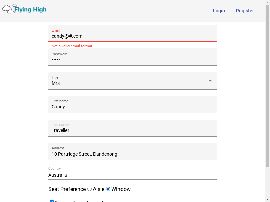270x202 pixels.
Task: Select the Last name field with Traveller
Action: (x=132, y=130)
